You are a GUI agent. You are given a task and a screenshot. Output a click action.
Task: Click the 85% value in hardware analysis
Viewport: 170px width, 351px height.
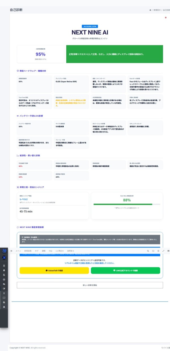(x=21, y=81)
